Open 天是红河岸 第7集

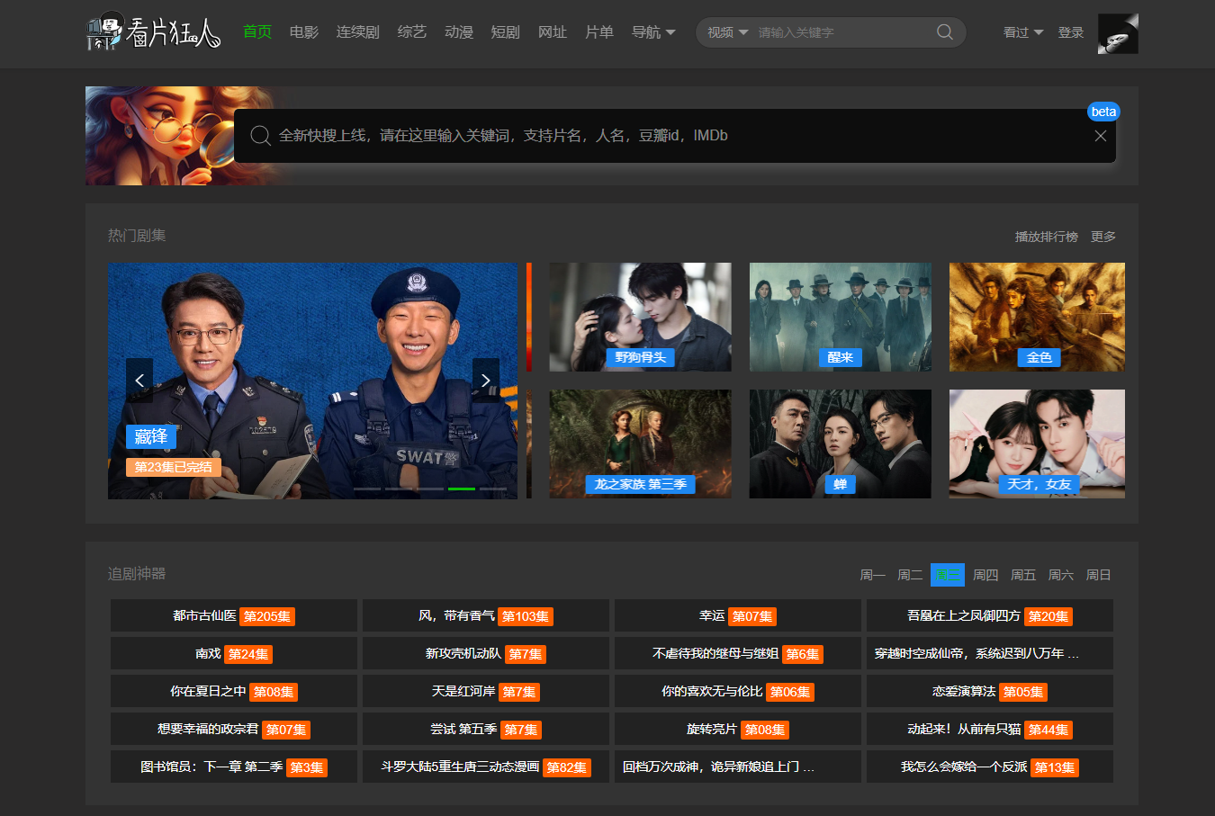tap(486, 692)
